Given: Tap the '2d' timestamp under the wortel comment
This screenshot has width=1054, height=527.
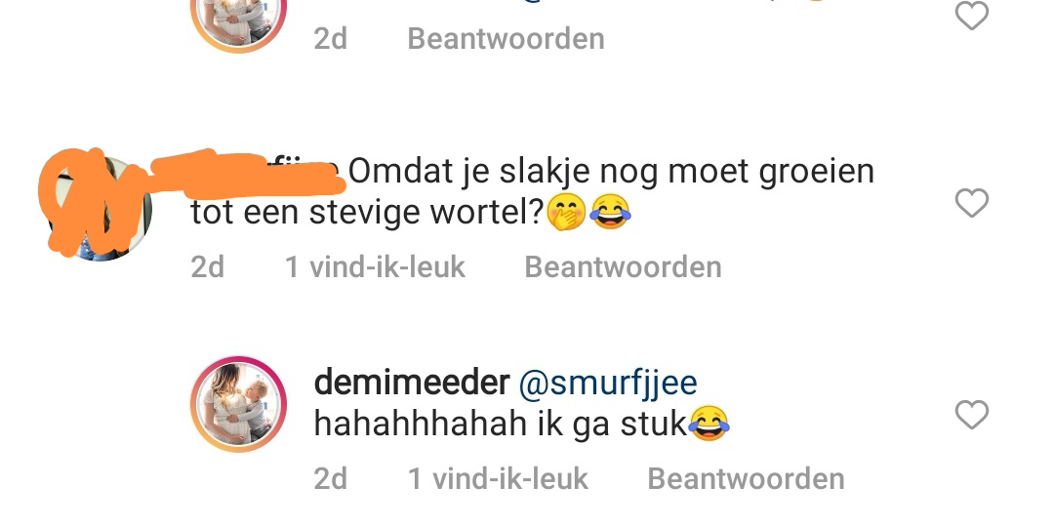Looking at the screenshot, I should (208, 266).
